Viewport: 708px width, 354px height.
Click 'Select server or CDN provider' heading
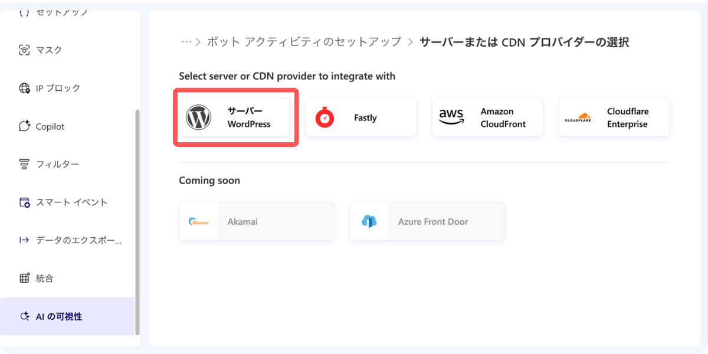tap(287, 76)
